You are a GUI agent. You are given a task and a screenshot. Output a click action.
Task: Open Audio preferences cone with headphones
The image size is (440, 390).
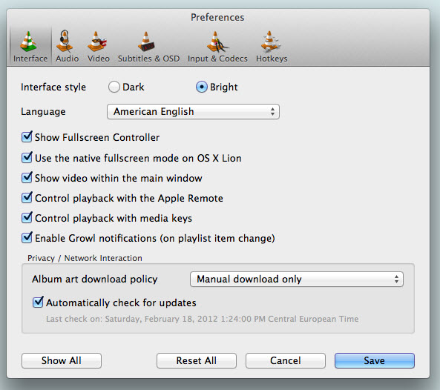[65, 42]
